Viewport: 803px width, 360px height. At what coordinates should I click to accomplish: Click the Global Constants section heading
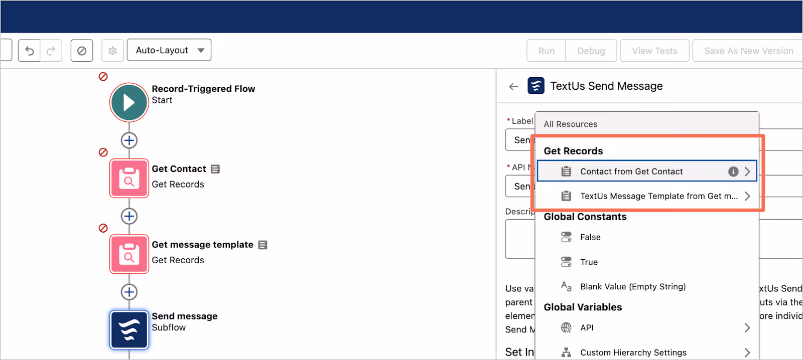point(585,217)
